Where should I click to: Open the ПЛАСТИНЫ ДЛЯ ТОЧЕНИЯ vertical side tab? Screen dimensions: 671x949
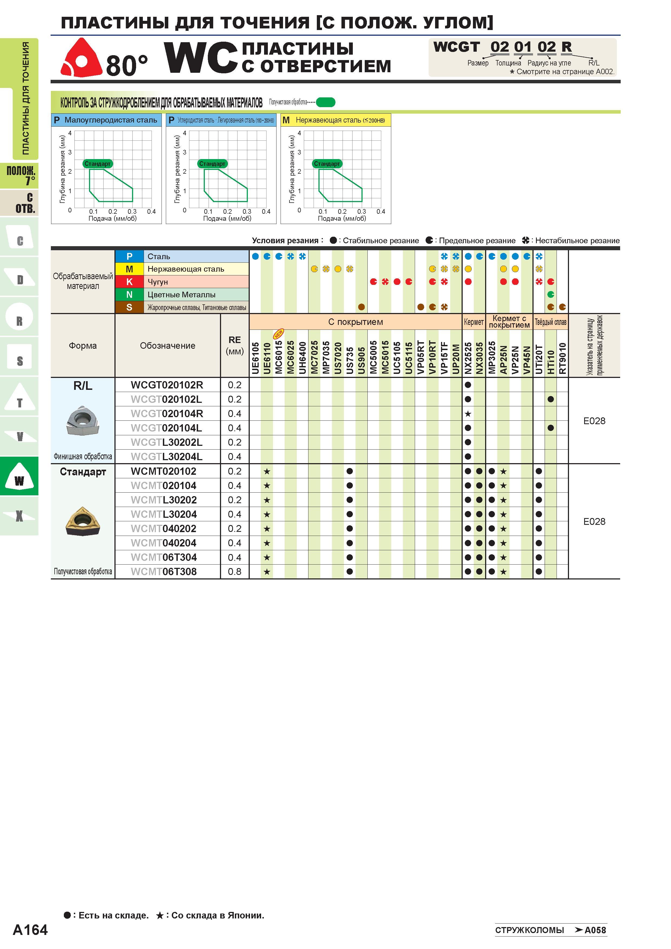pos(25,98)
